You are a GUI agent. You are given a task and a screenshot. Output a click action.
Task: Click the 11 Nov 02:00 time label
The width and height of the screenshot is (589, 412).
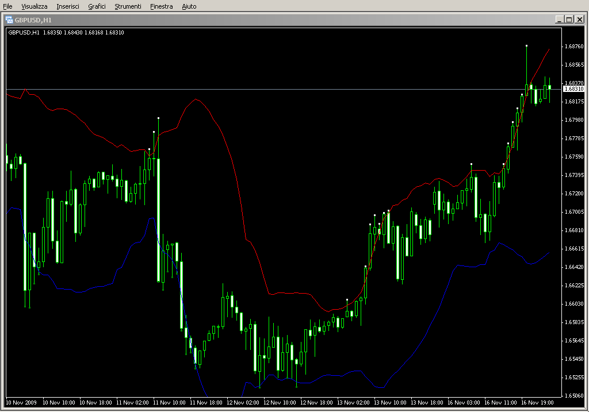(x=132, y=403)
